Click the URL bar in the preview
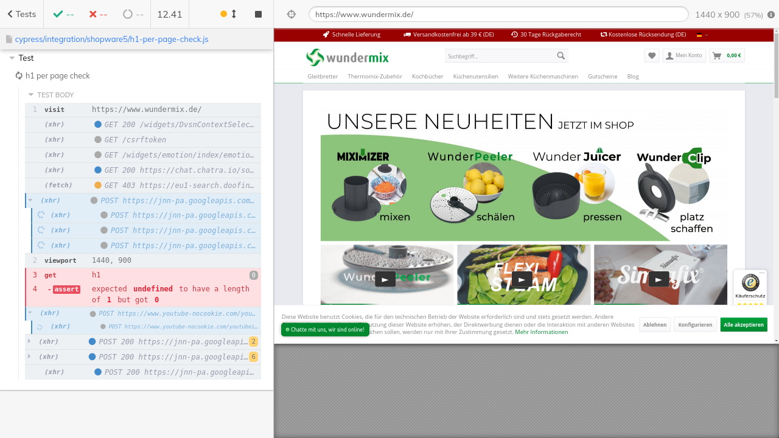 coord(498,14)
